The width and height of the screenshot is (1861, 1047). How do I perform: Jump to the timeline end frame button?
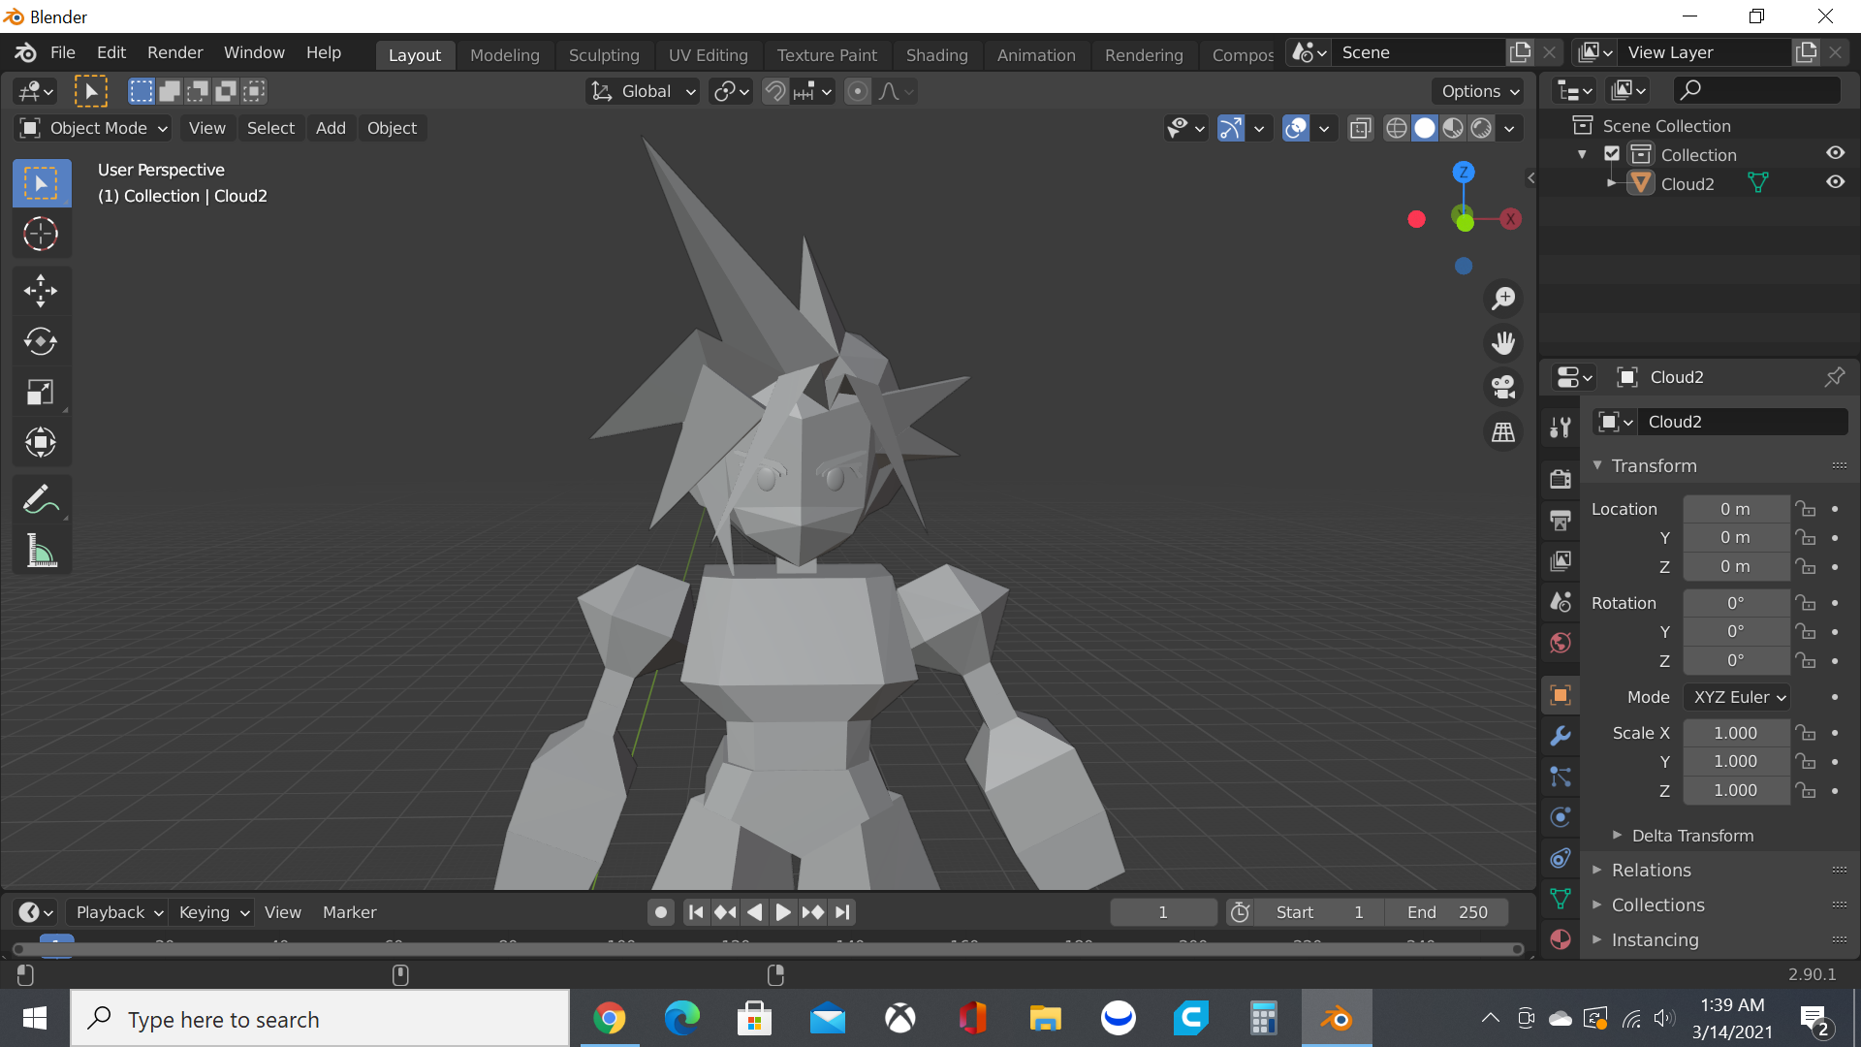(x=842, y=912)
